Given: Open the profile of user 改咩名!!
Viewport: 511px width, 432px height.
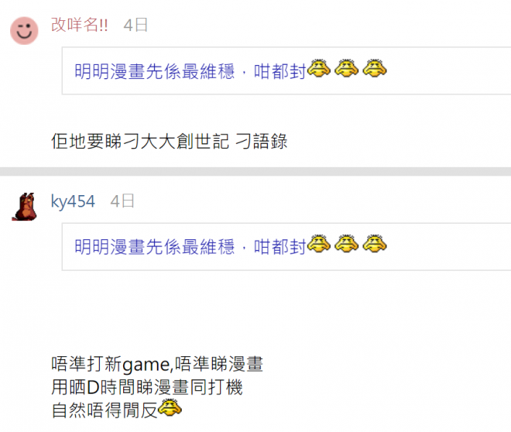Looking at the screenshot, I should 79,25.
